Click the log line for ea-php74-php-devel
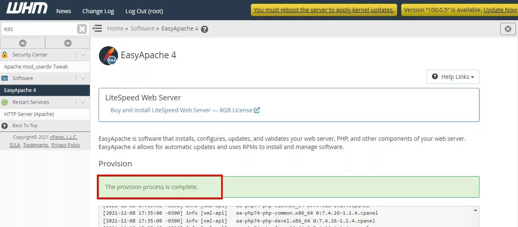Image resolution: width=518 pixels, height=227 pixels. click(239, 221)
